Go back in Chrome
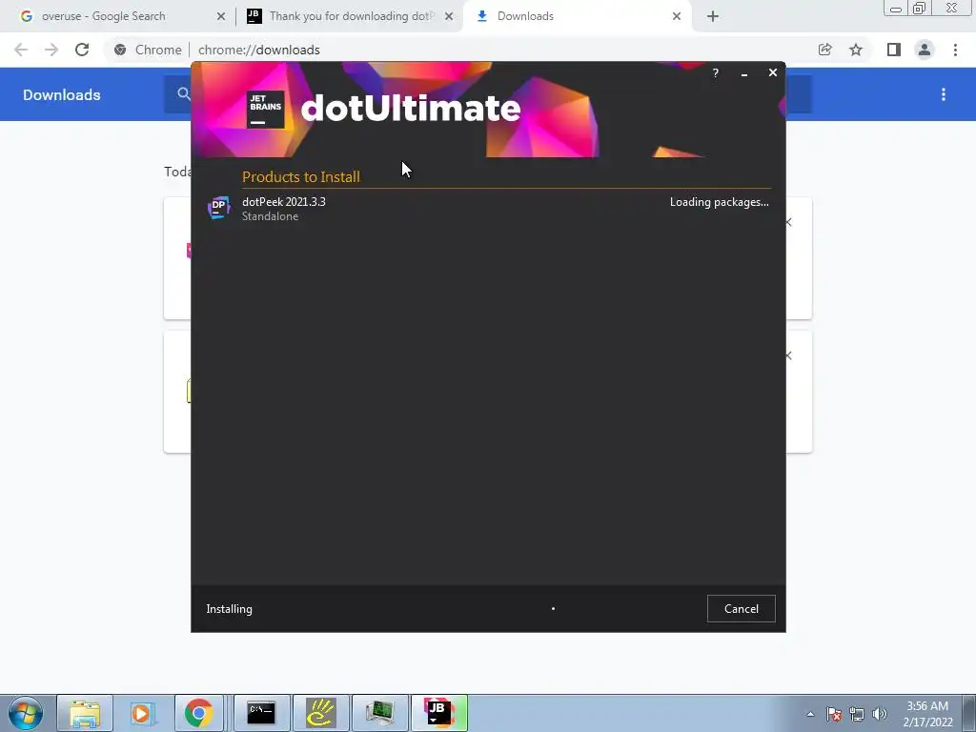 [21, 50]
